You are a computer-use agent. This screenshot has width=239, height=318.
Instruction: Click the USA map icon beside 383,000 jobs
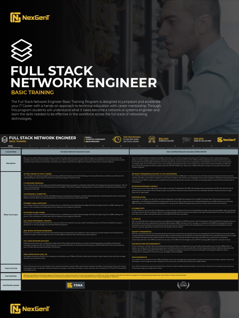click(x=186, y=139)
